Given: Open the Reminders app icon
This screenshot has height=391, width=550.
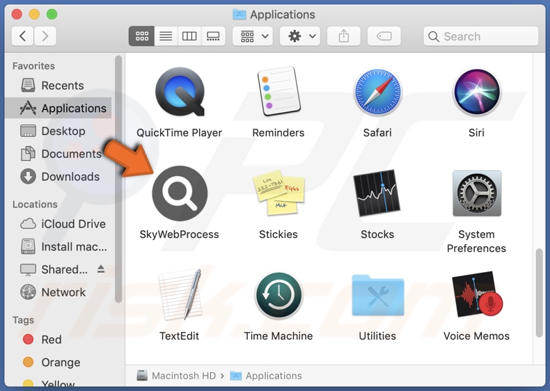Looking at the screenshot, I should pyautogui.click(x=278, y=92).
